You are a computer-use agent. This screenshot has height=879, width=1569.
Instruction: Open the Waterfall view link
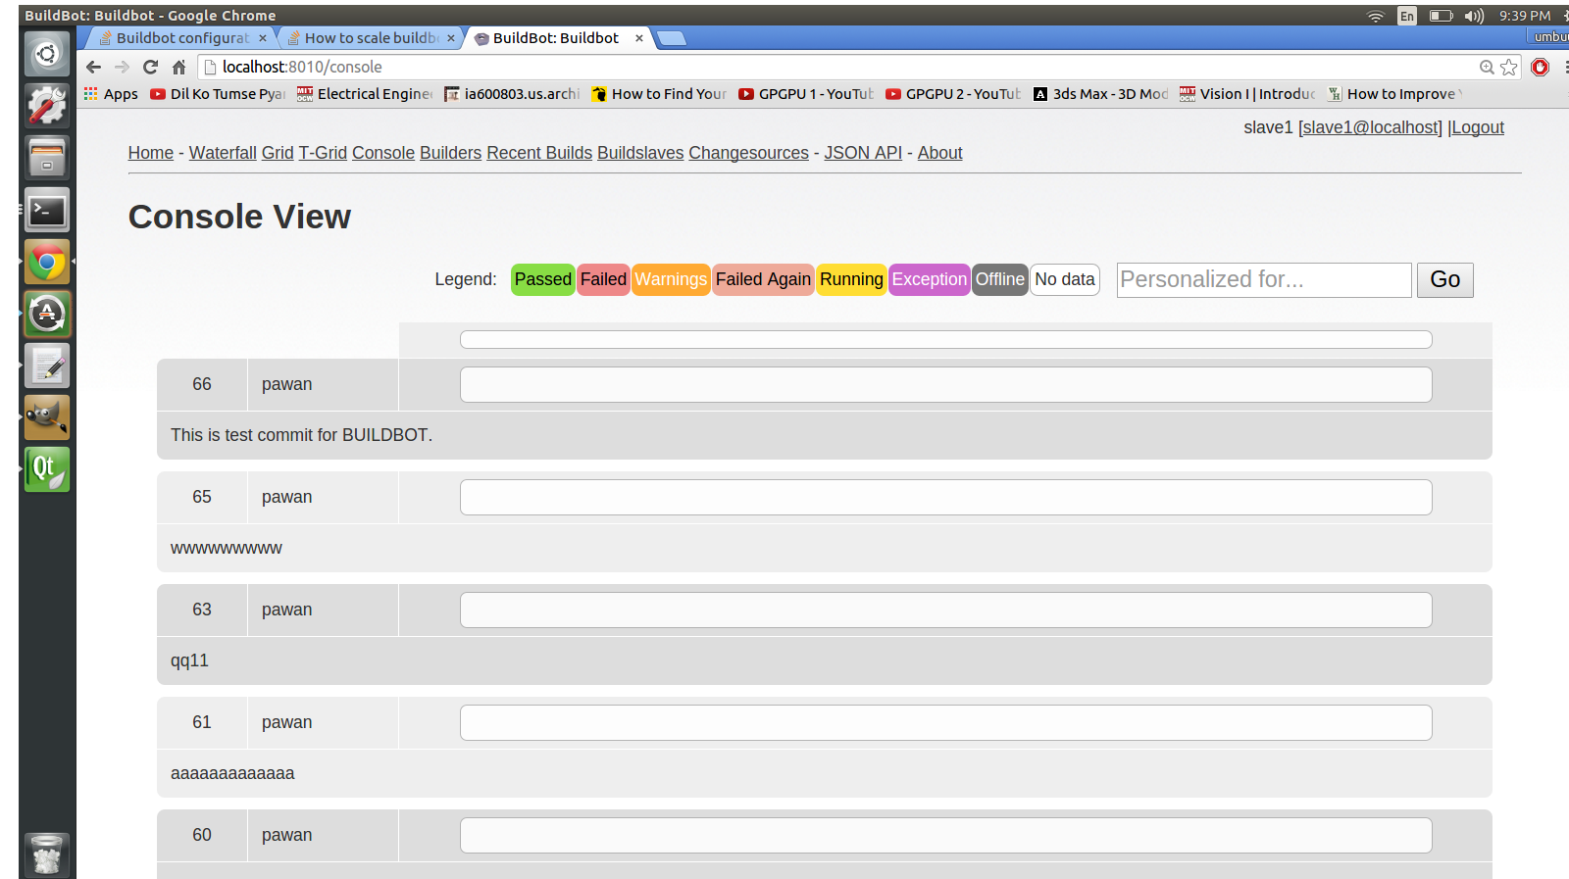click(x=223, y=153)
